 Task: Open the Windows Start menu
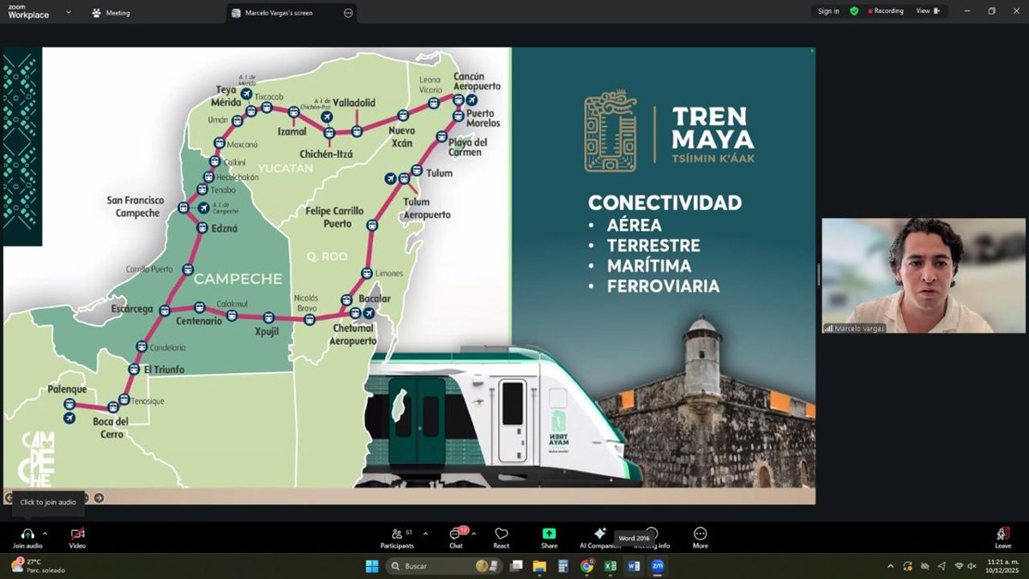coord(372,566)
